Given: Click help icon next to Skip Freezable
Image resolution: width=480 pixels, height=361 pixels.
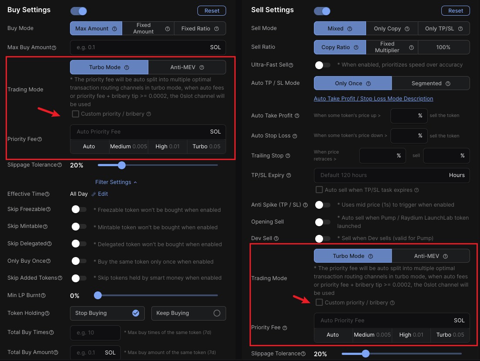Looking at the screenshot, I should 49,210.
